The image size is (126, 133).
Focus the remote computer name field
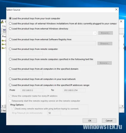coord(26,54)
